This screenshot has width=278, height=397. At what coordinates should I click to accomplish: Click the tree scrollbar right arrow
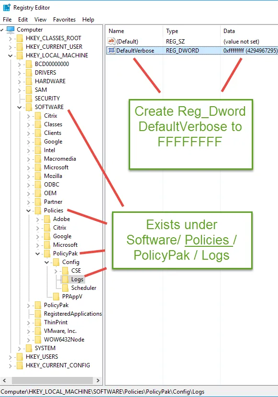98,380
